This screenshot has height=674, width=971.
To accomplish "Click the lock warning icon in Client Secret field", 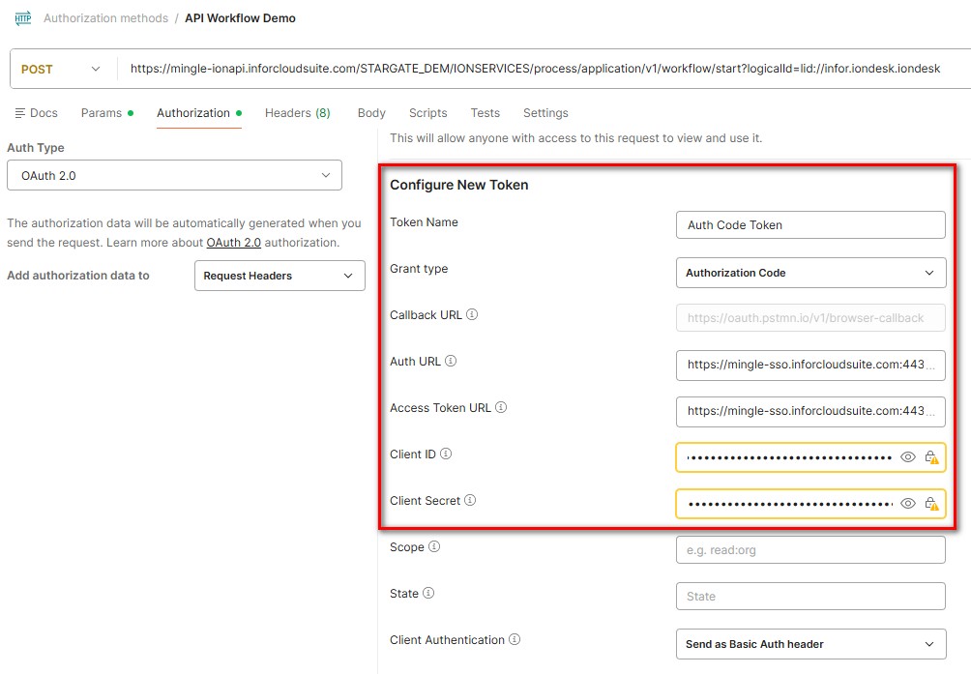I will coord(931,504).
